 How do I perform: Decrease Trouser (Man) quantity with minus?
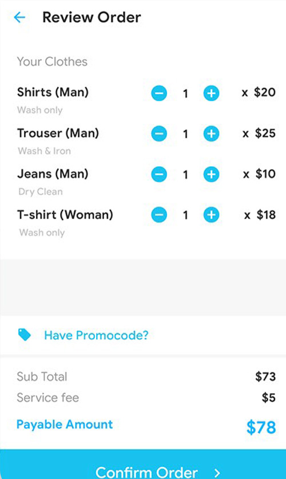pos(159,134)
